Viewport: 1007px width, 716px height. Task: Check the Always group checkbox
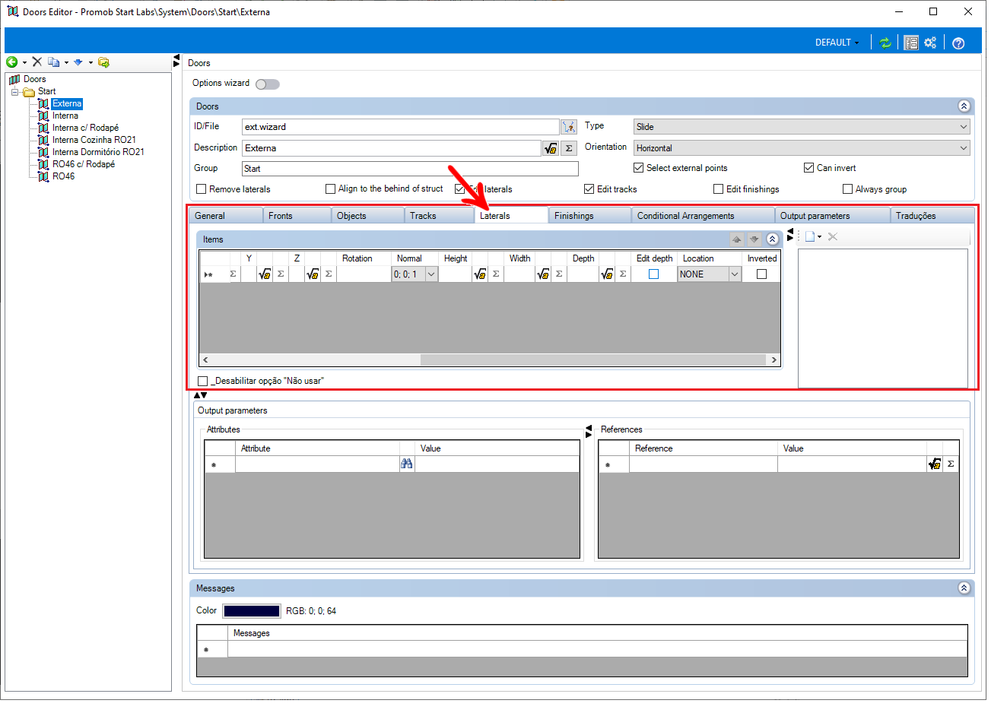pos(847,189)
